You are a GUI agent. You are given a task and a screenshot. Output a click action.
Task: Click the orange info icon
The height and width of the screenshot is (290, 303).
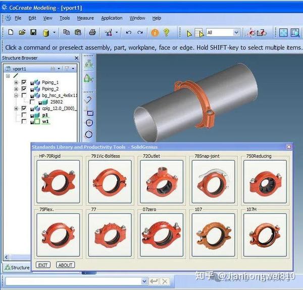155,32
